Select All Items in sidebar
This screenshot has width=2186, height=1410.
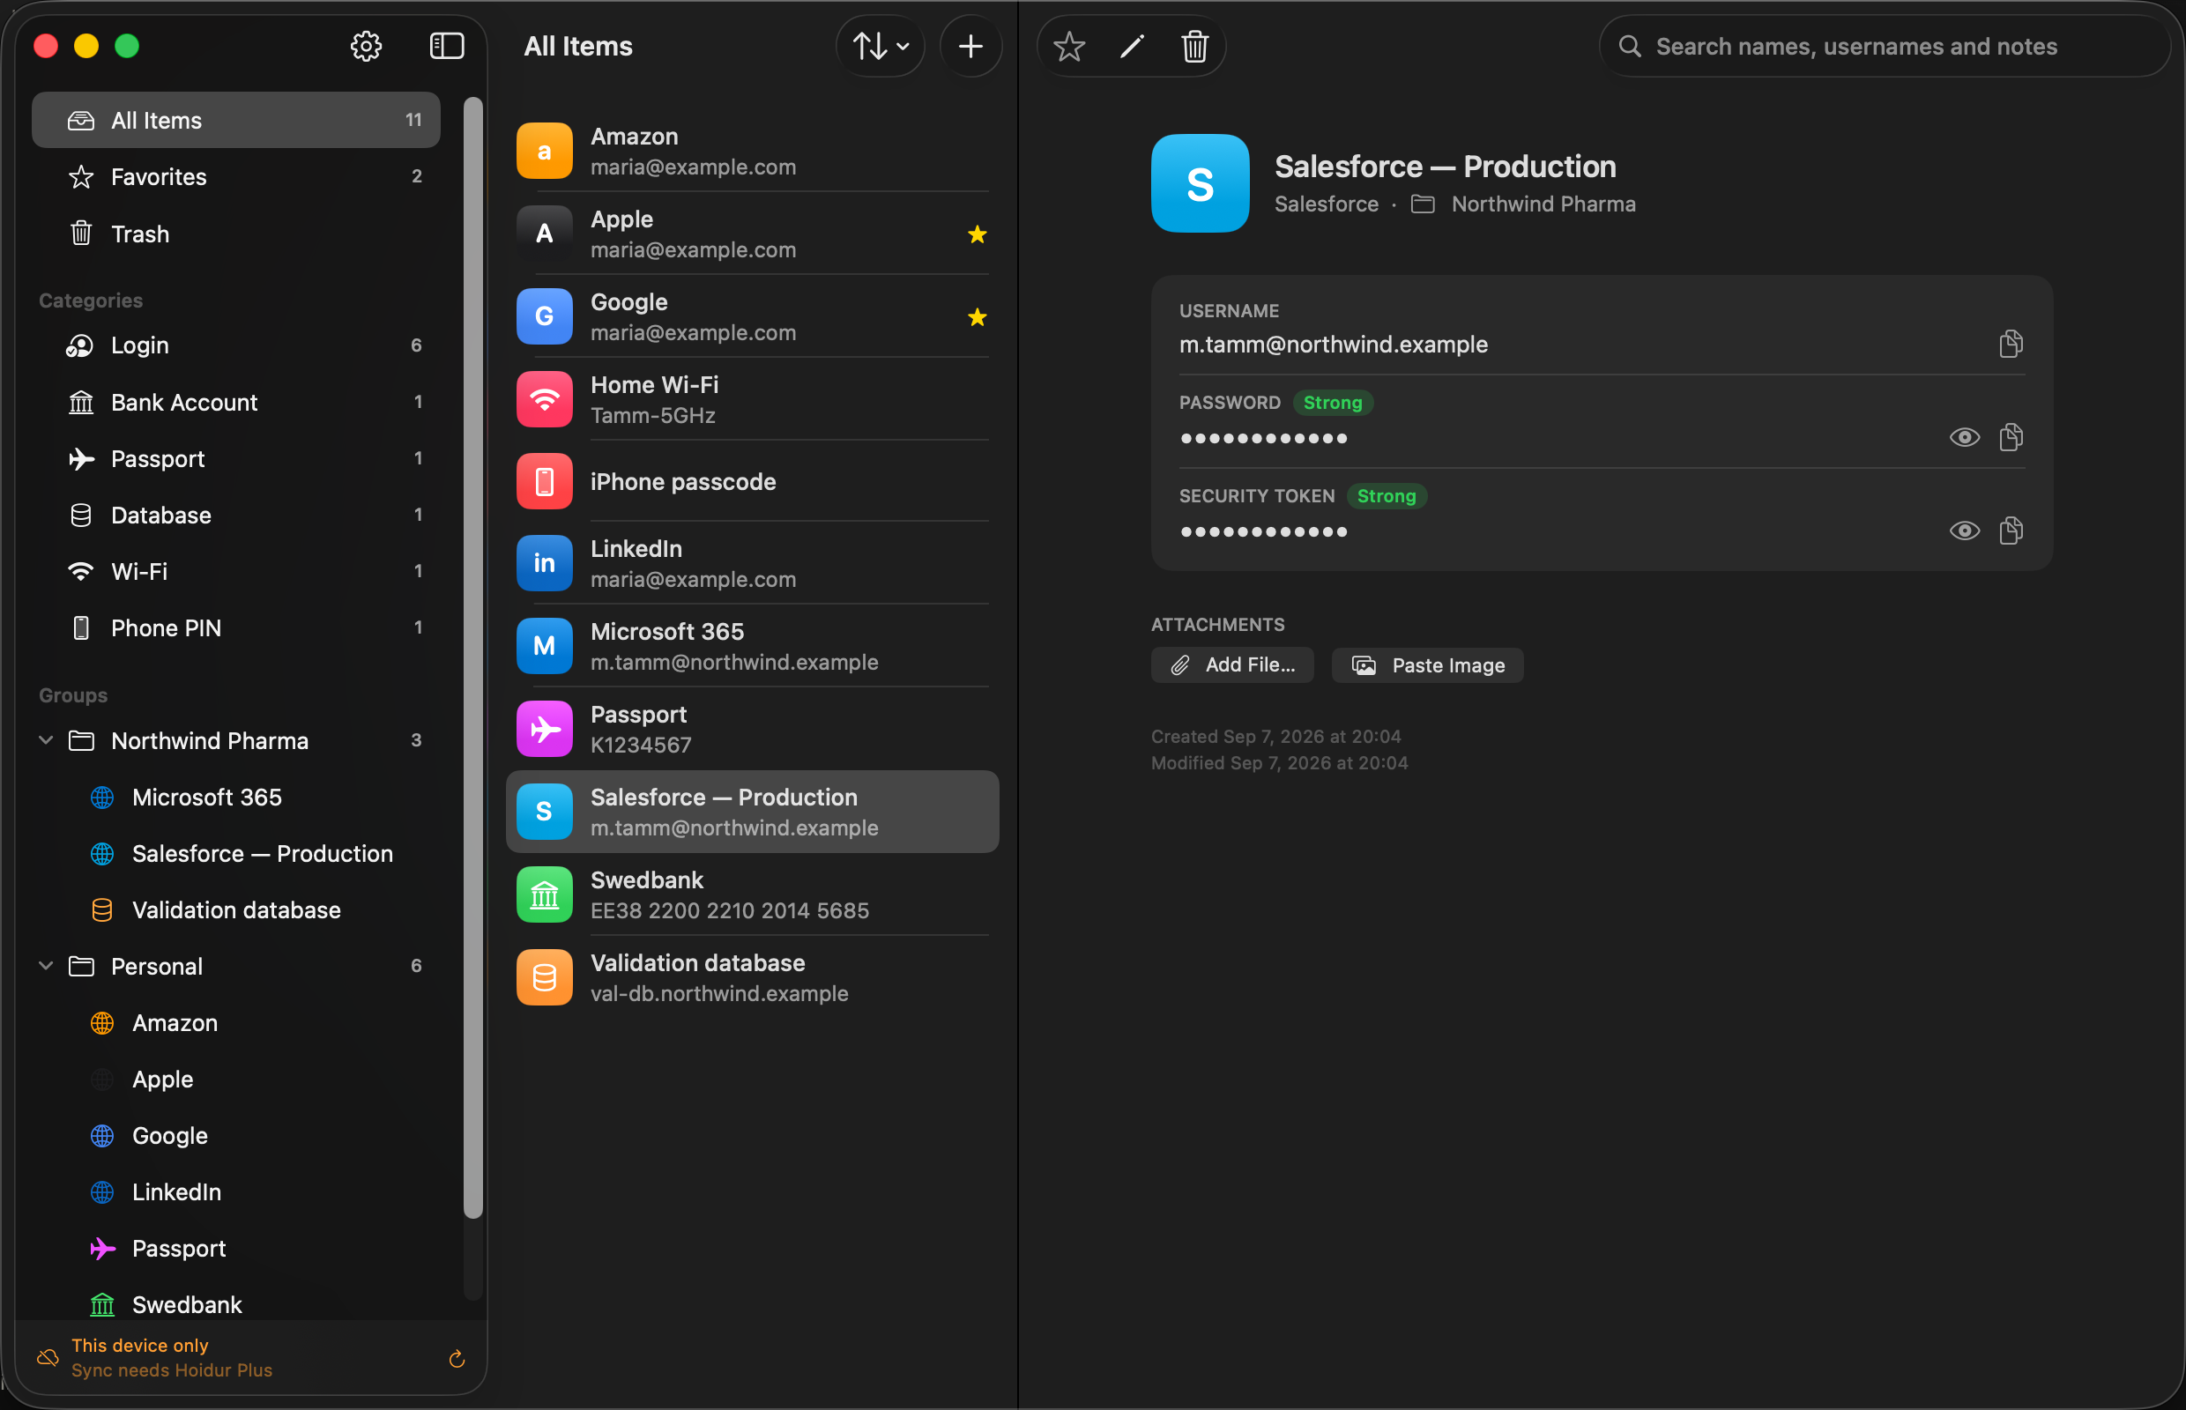click(235, 120)
